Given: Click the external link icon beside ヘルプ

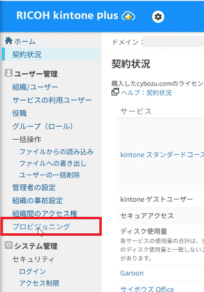Looking at the screenshot, I should point(115,92).
